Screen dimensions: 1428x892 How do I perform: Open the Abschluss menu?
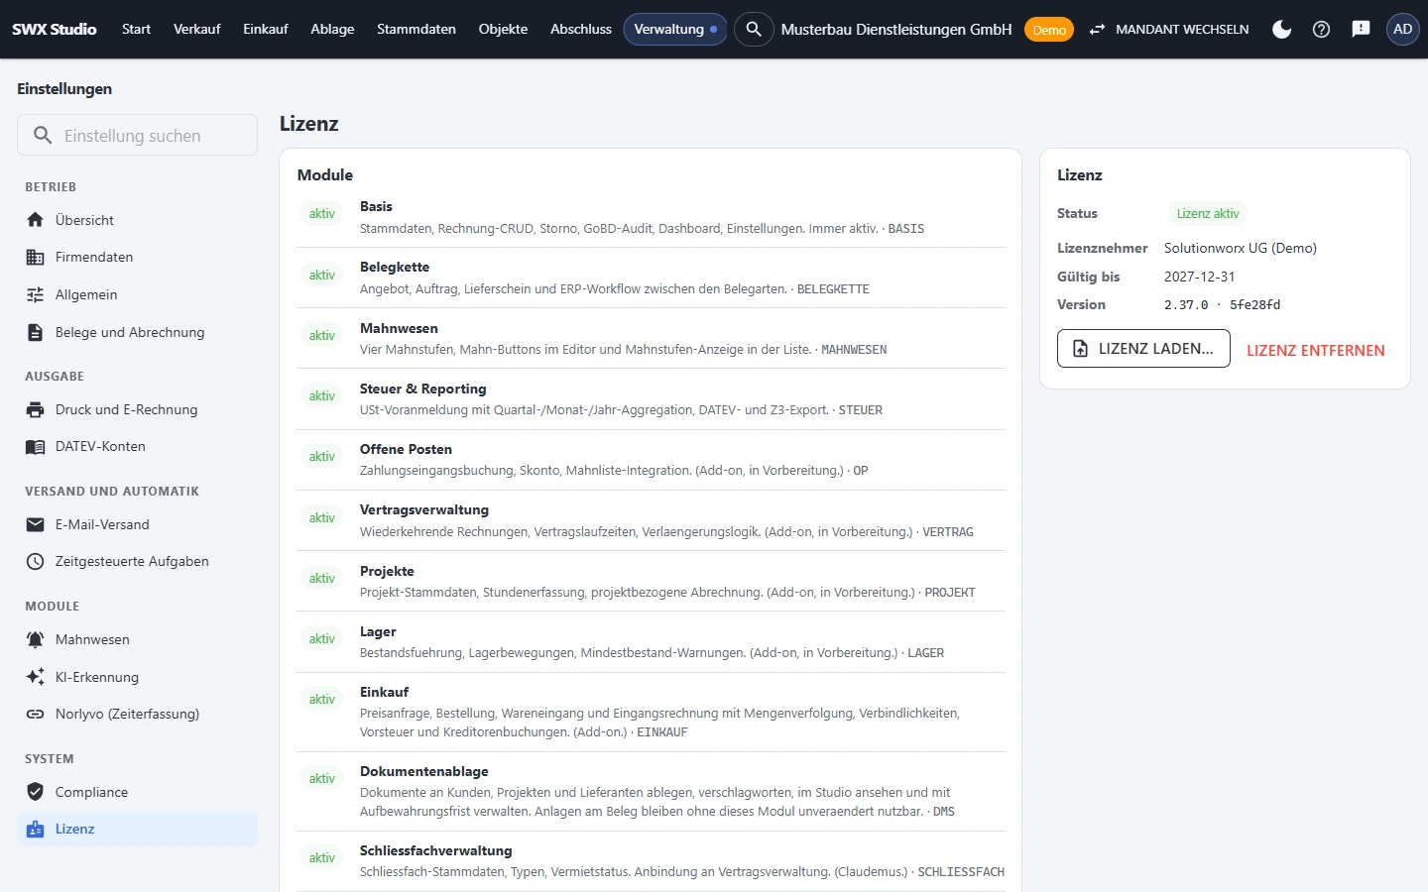[x=581, y=29]
